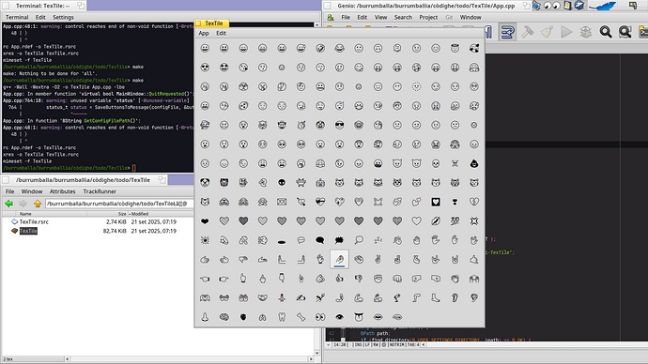The width and height of the screenshot is (648, 364).
Task: Select the collision burst emoji
Action: tap(474, 220)
